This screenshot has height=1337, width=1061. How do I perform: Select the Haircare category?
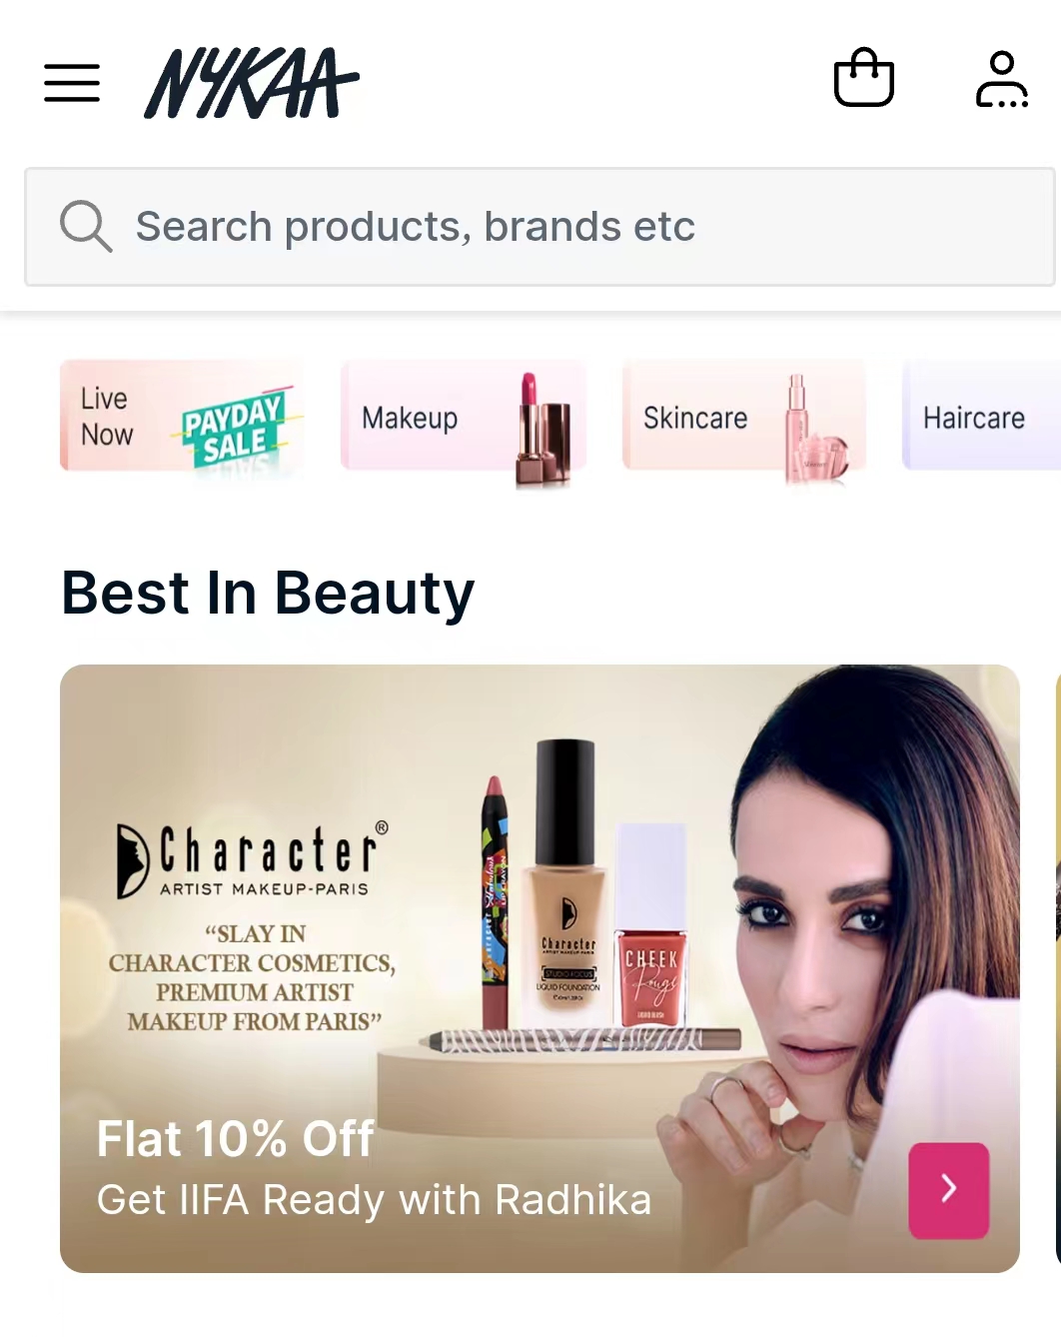point(982,416)
